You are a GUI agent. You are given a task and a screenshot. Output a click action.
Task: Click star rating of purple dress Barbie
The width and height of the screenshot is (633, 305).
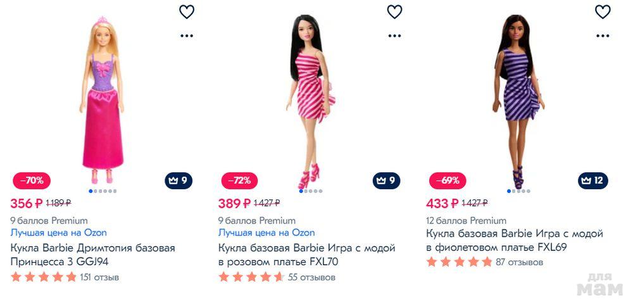[x=459, y=262]
